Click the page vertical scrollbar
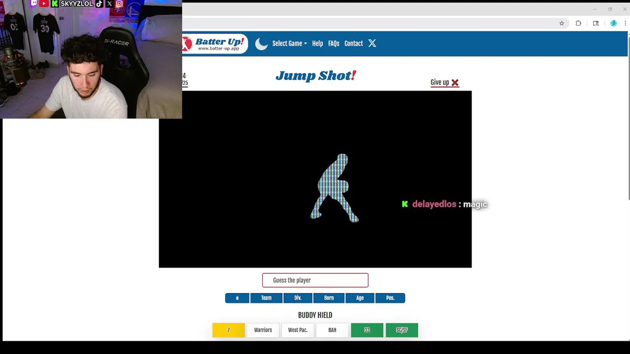 [629, 118]
